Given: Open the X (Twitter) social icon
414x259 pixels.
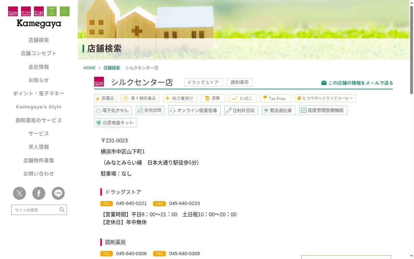Looking at the screenshot, I should (x=19, y=193).
